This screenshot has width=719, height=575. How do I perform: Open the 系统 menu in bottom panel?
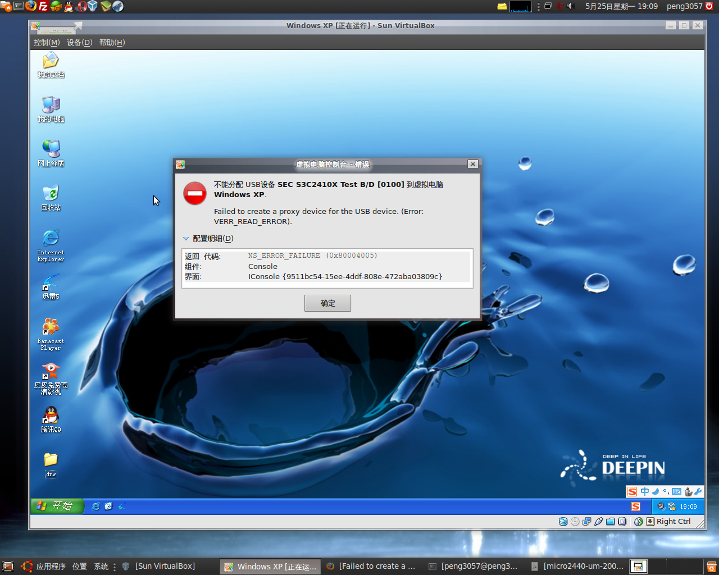[x=101, y=567]
